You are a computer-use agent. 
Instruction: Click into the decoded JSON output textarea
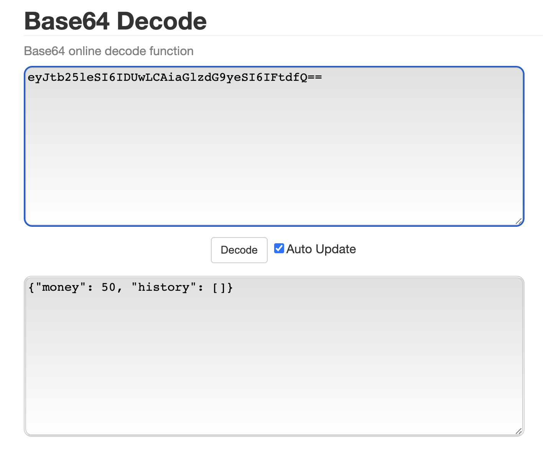pos(274,356)
